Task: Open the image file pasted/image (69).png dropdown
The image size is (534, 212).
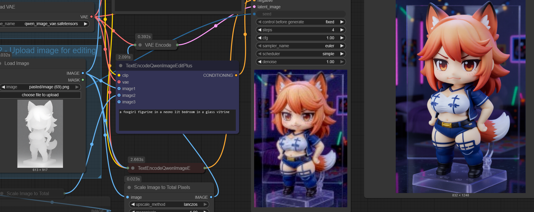Action: pos(40,87)
